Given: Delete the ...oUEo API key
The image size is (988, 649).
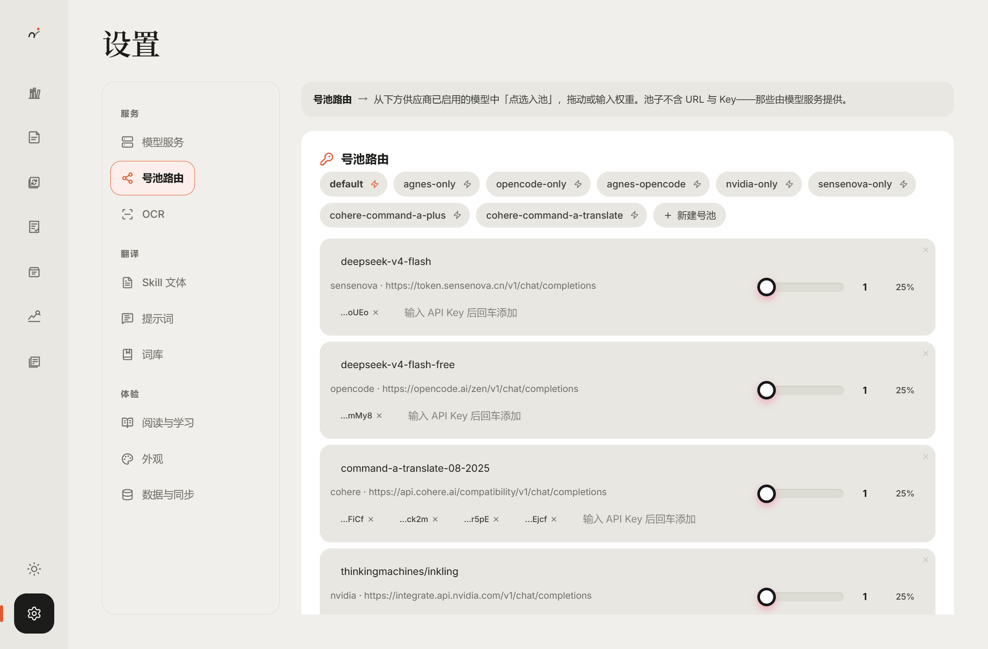Looking at the screenshot, I should [x=376, y=313].
